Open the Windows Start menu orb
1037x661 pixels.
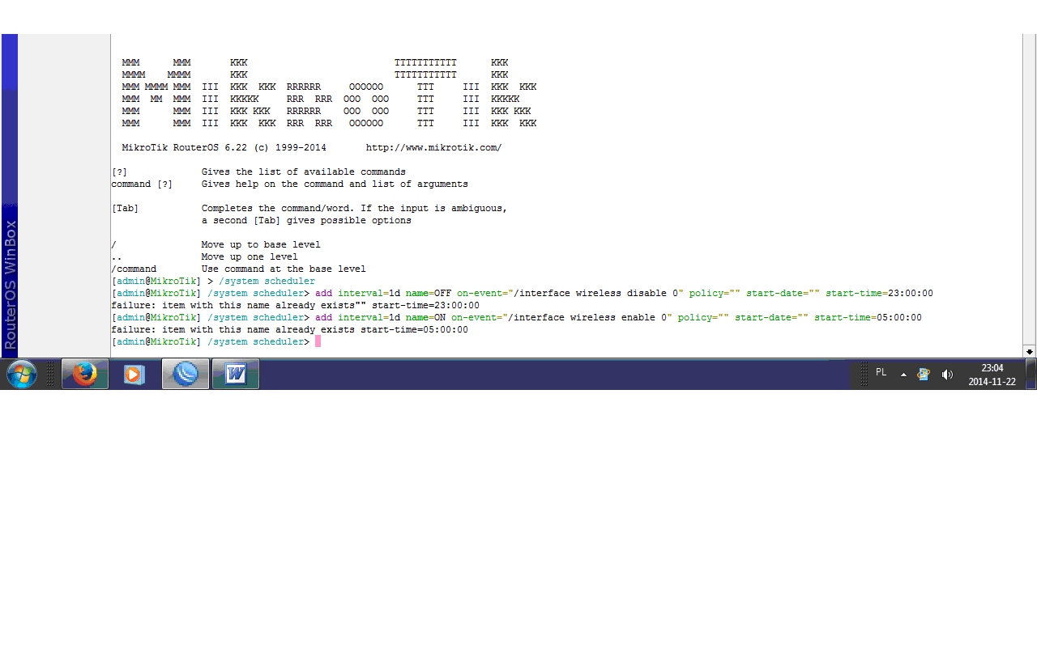22,375
